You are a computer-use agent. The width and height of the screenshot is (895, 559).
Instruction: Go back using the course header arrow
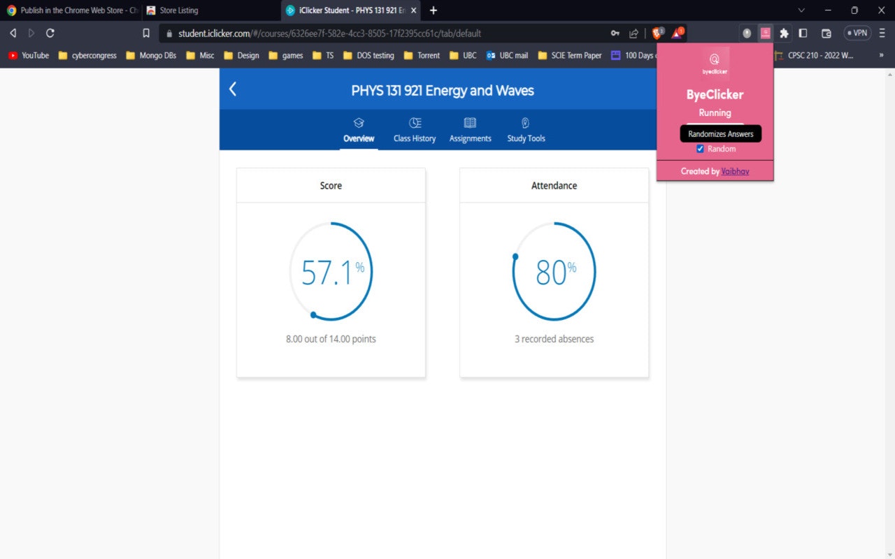(x=233, y=89)
